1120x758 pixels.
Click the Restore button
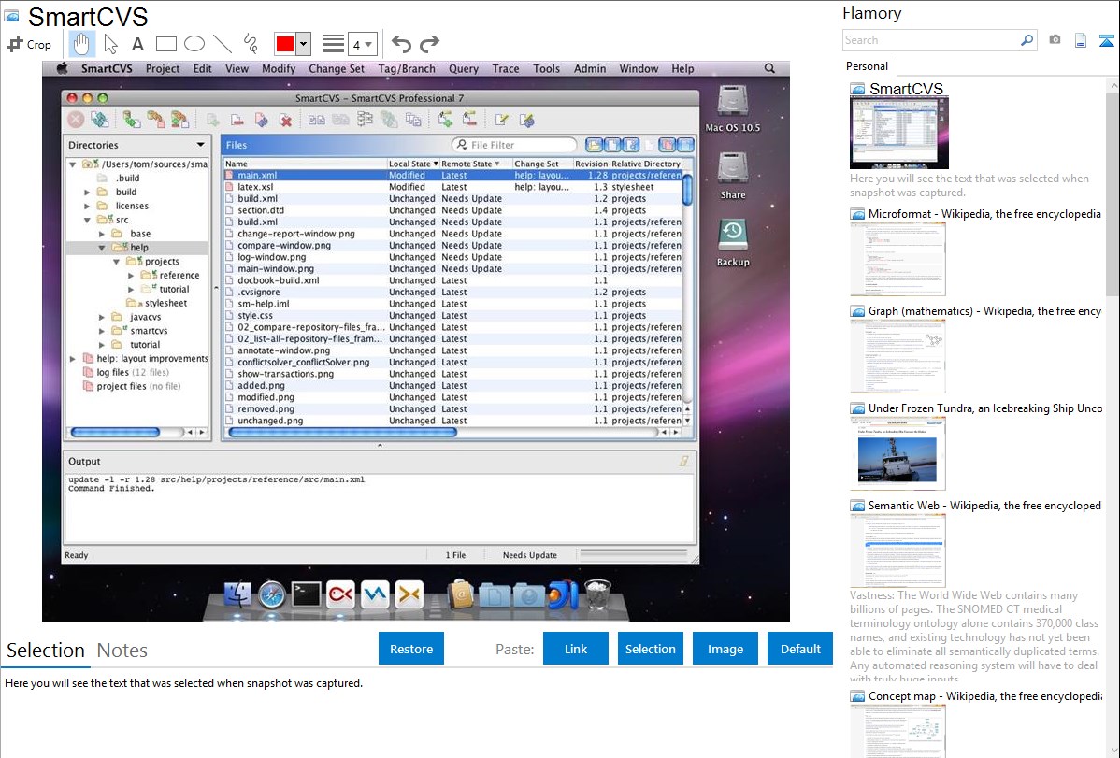411,649
